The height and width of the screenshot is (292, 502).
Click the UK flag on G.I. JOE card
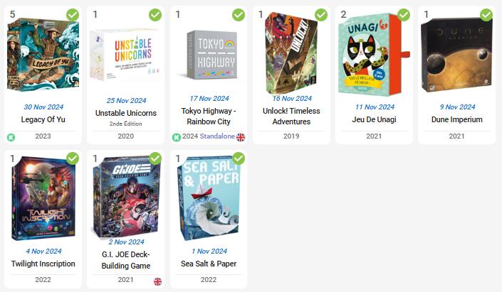(x=158, y=281)
